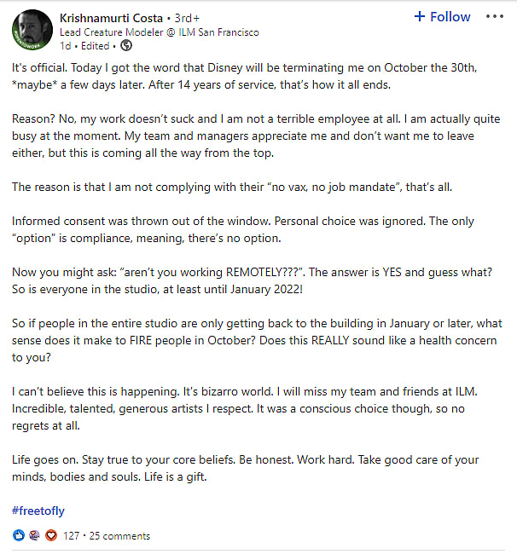The height and width of the screenshot is (554, 517).
Task: Click the purple clapping celebrate reaction icon
Action: pos(34,536)
